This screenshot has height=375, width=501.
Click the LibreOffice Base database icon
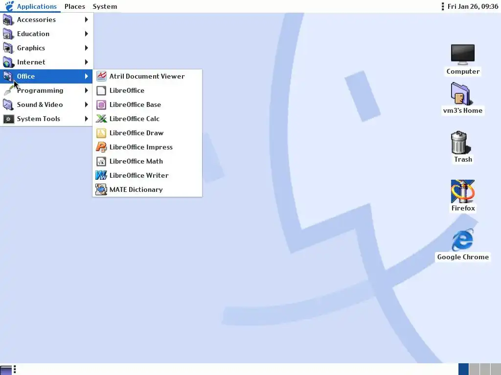[x=101, y=104]
